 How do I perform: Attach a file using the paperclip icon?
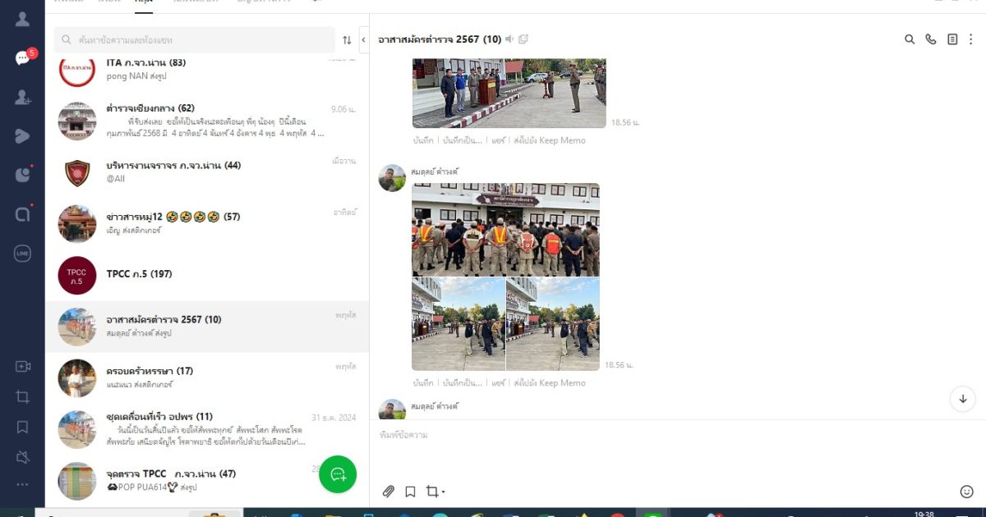point(389,492)
